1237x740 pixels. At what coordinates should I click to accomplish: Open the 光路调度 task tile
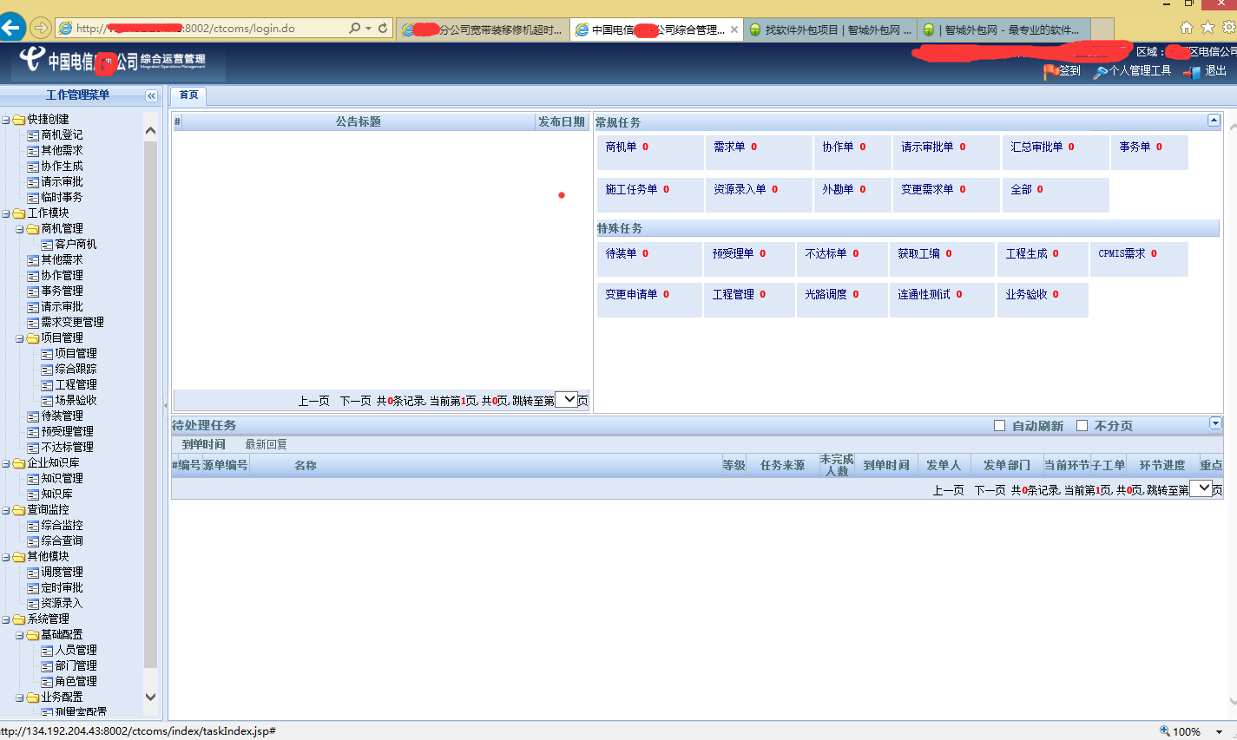click(x=842, y=300)
